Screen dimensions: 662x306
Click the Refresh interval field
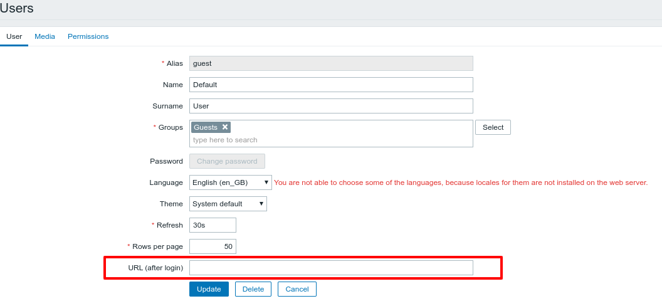[213, 225]
